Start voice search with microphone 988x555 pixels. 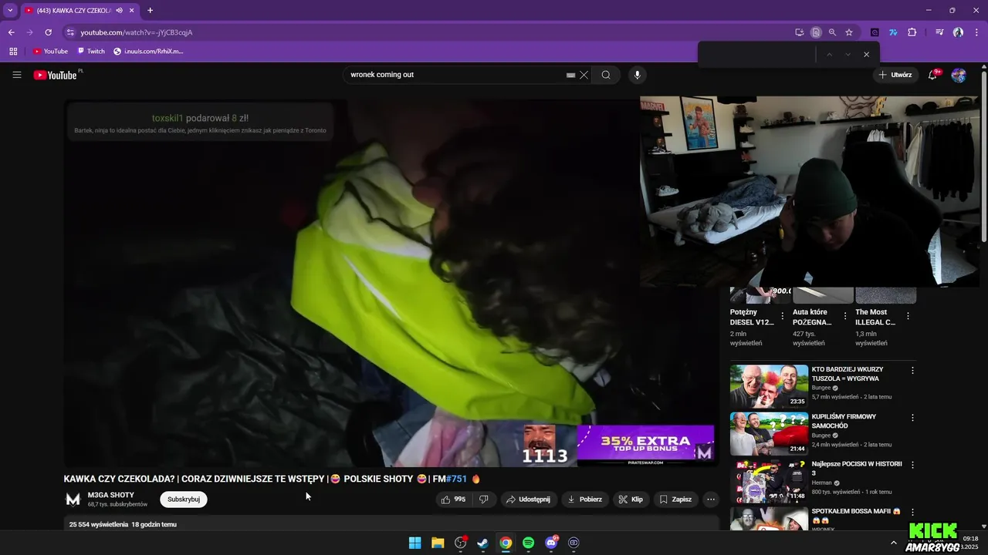[637, 75]
